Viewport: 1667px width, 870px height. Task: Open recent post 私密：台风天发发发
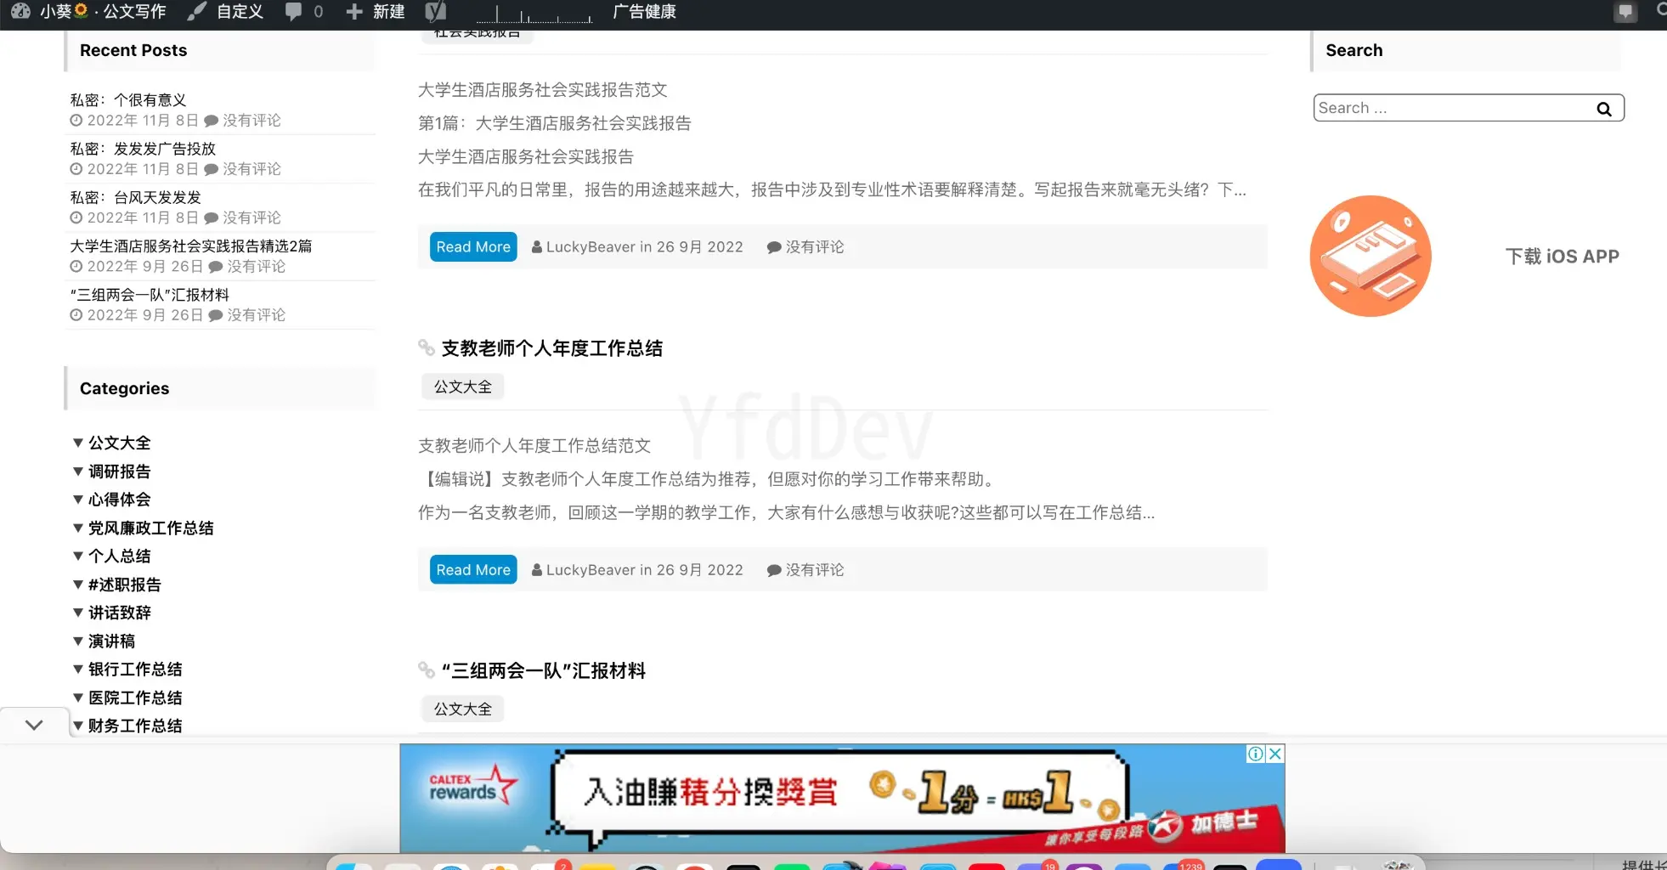[135, 197]
